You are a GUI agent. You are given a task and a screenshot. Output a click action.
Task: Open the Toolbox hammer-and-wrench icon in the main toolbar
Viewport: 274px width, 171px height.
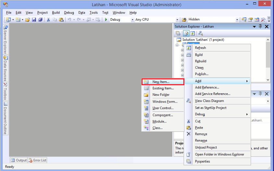pos(263,19)
